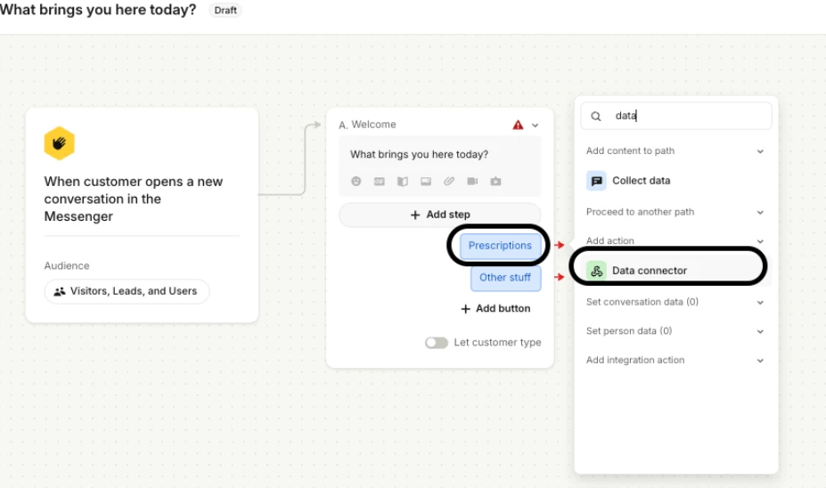Image resolution: width=826 pixels, height=488 pixels.
Task: Click the red warning triangle on Welcome
Action: (x=518, y=126)
